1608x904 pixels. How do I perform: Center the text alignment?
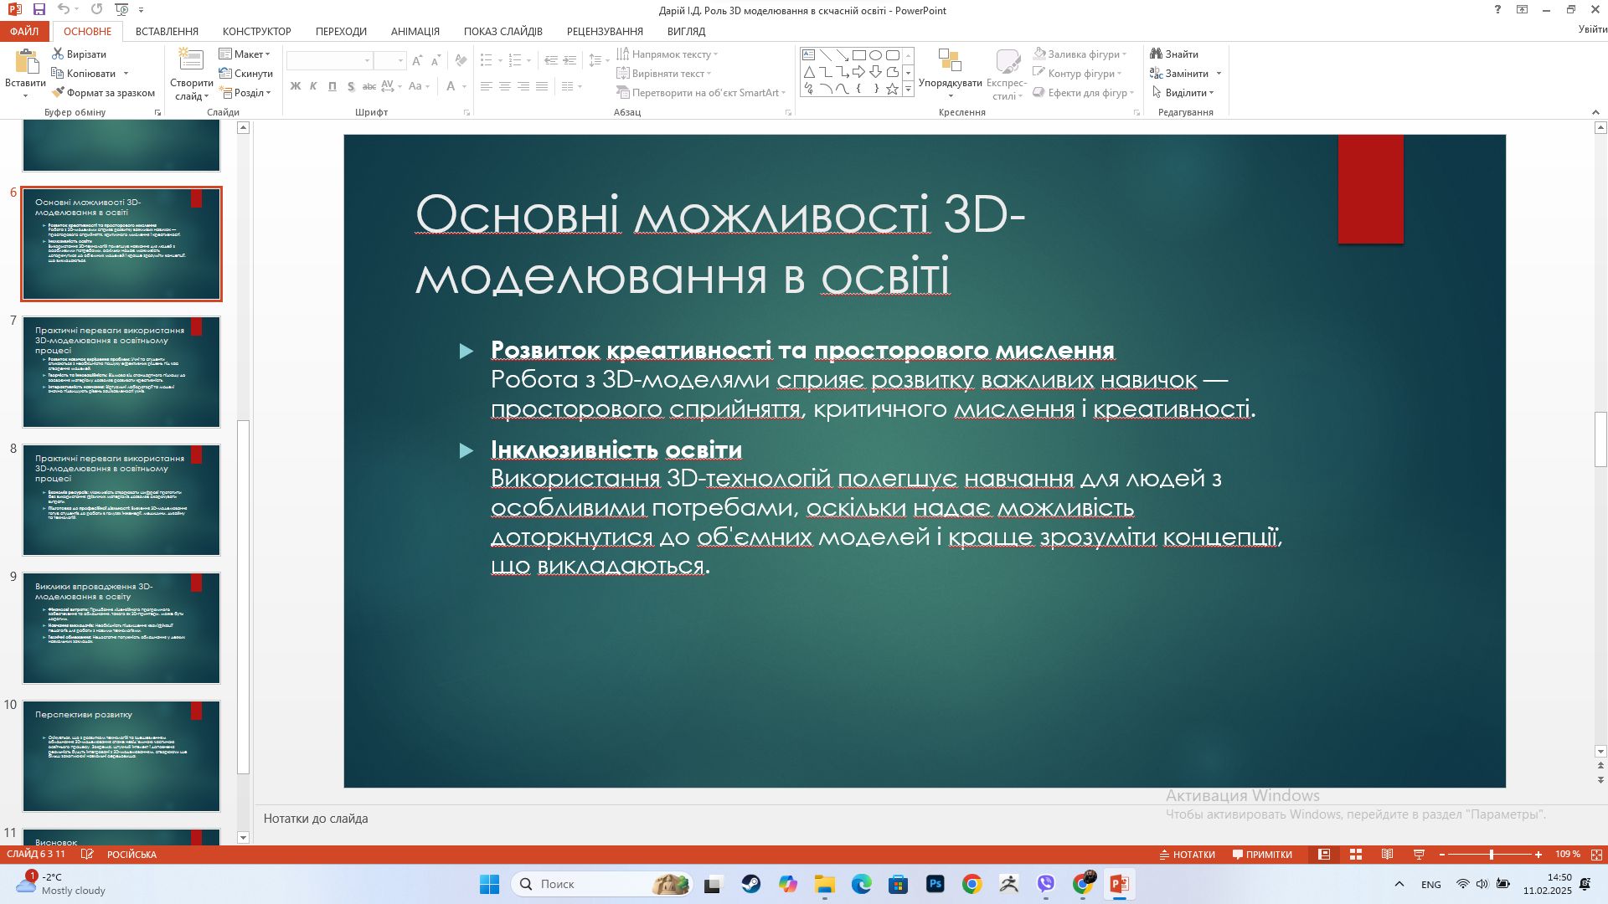[x=505, y=86]
